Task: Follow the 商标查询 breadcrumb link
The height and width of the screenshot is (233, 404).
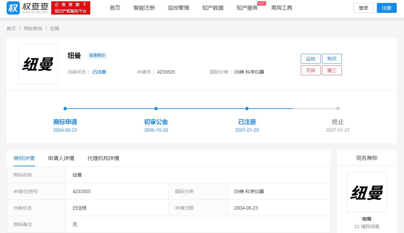Action: coord(32,28)
